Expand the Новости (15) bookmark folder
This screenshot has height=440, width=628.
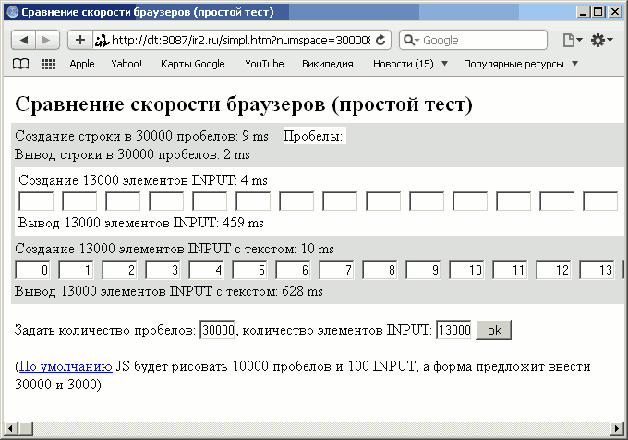410,64
